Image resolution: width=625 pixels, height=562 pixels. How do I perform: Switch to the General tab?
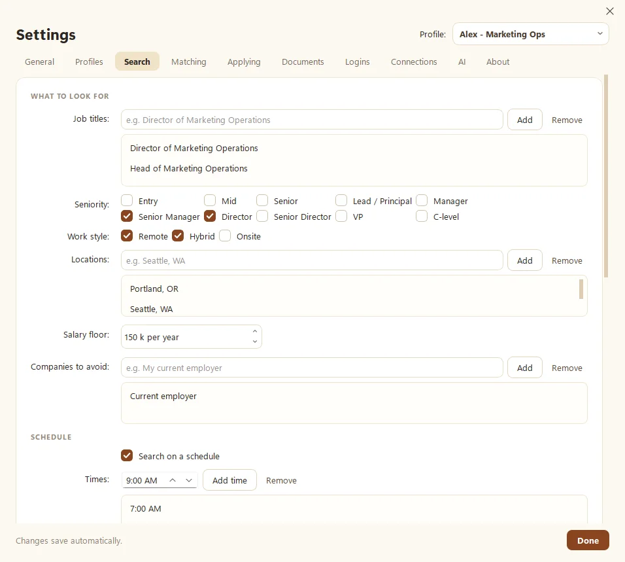[x=39, y=61]
